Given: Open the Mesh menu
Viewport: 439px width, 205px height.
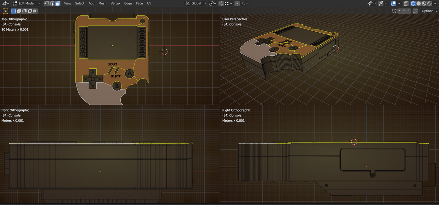Looking at the screenshot, I should pyautogui.click(x=102, y=3).
